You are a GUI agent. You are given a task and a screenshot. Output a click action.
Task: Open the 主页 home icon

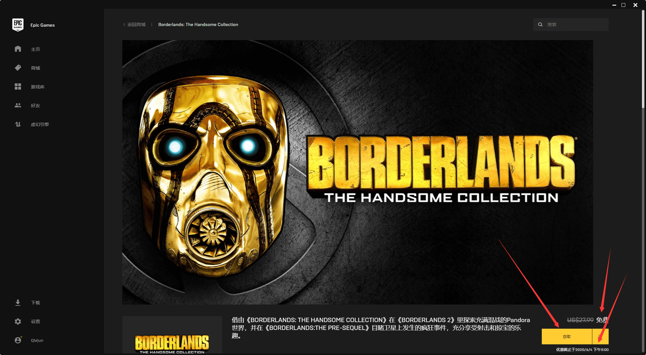pos(18,49)
